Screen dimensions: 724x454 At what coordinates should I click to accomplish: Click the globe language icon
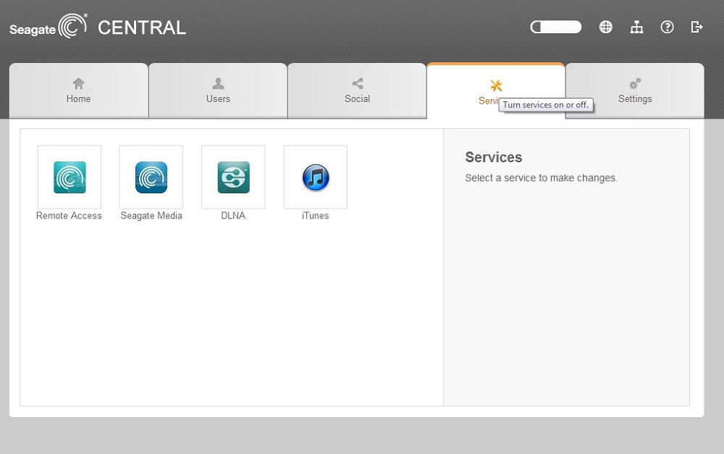tap(606, 28)
